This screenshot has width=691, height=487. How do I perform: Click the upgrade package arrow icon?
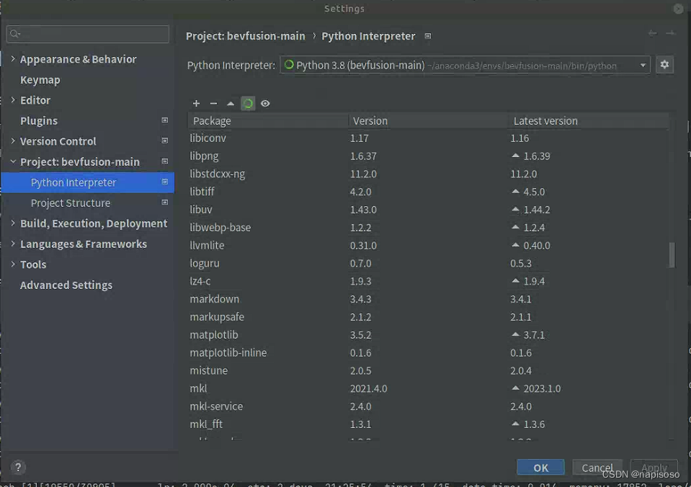pos(231,104)
